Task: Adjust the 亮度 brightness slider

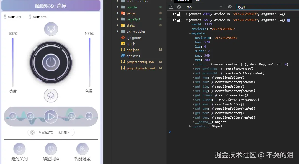Action: coord(12,62)
